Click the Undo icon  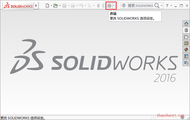point(81,6)
